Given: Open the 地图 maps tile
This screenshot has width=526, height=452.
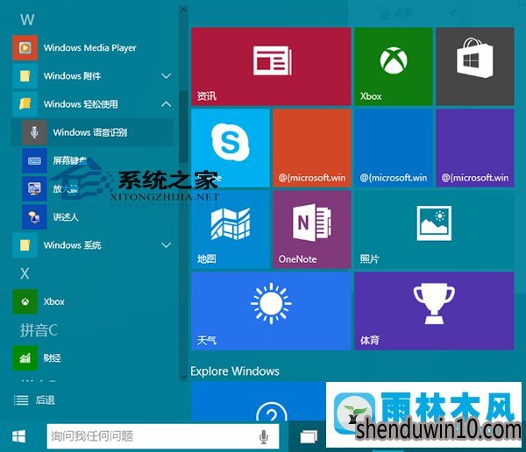Looking at the screenshot, I should coord(230,230).
